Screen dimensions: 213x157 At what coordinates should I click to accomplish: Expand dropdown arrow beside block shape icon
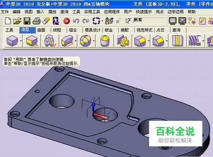point(21,41)
